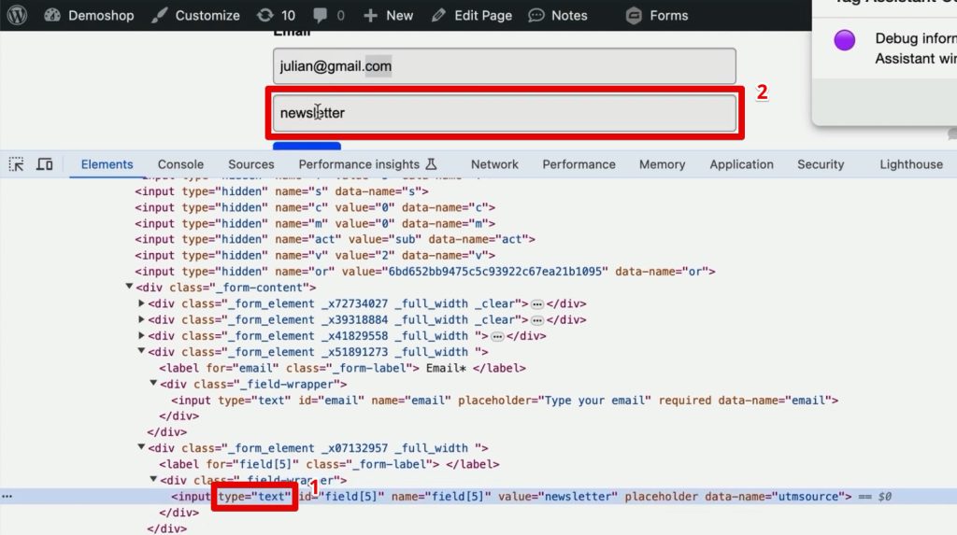Select the label for="field[5]" row

[x=329, y=464]
